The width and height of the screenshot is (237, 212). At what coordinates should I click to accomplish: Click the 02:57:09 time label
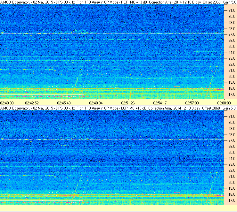(x=192, y=103)
